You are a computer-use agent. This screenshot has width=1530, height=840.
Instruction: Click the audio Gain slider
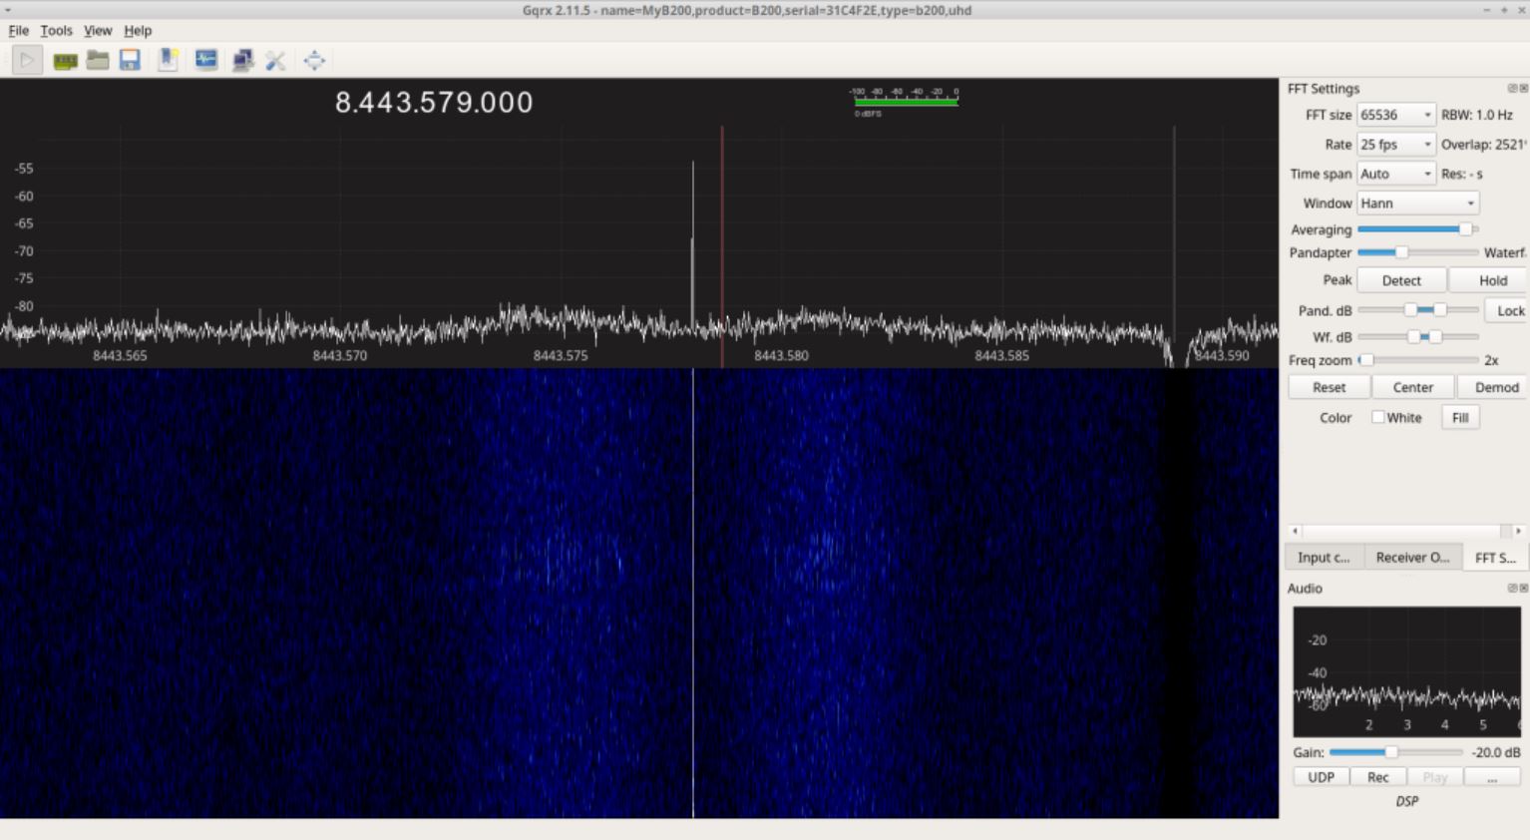(x=1395, y=752)
